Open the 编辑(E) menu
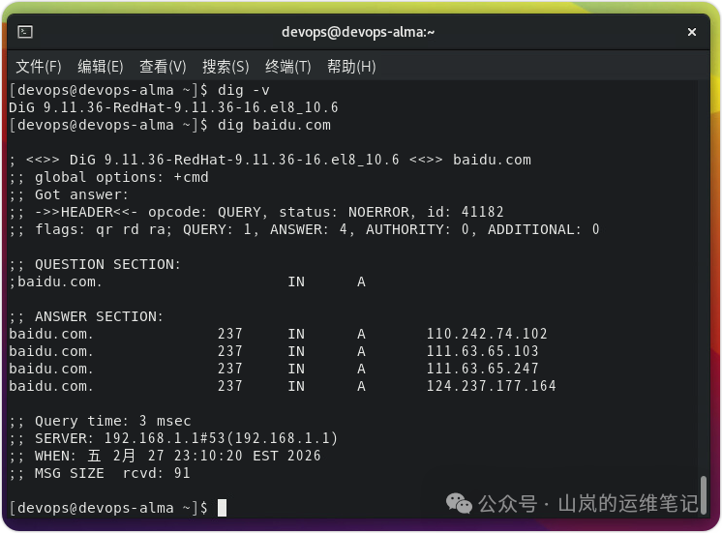Viewport: 722px width, 533px height. [101, 67]
